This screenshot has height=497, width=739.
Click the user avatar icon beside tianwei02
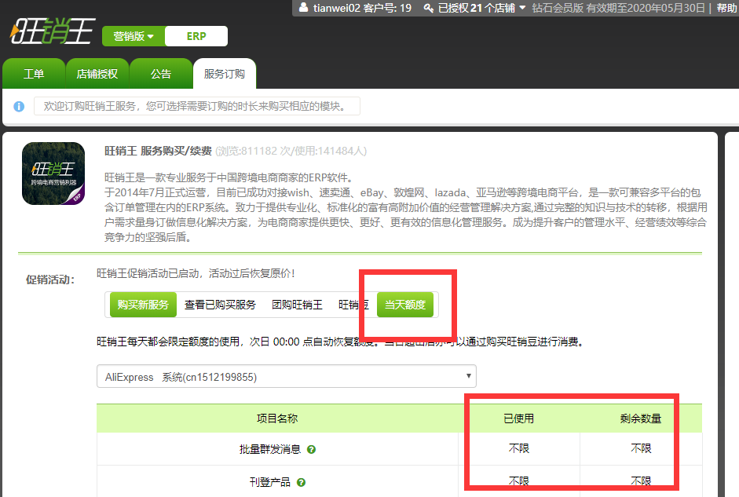303,8
